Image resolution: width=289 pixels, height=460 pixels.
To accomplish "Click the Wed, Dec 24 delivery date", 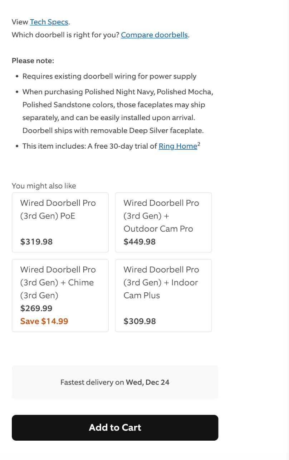I will pos(147,382).
